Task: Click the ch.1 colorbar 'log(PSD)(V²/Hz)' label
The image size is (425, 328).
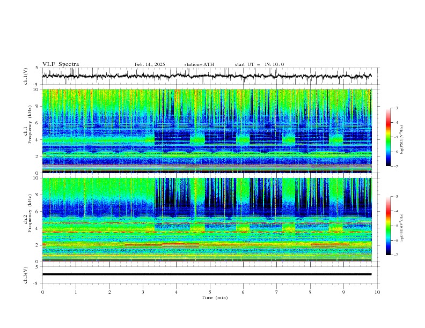Action: click(x=401, y=140)
